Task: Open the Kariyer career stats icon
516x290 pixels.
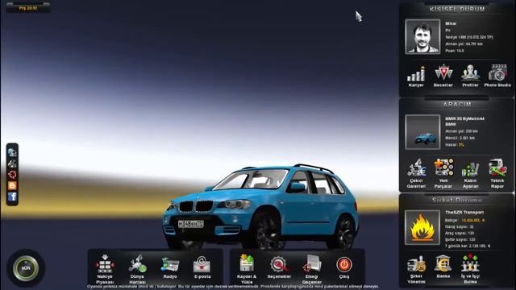Action: 416,77
